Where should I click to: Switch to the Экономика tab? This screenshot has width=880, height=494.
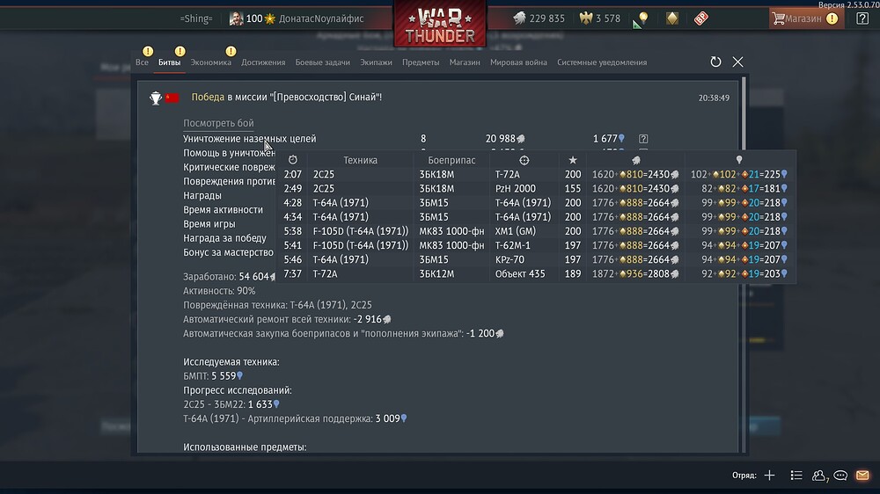(210, 62)
